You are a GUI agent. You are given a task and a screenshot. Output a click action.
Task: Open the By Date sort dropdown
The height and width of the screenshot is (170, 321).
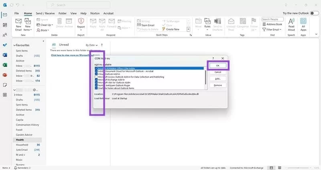92,45
